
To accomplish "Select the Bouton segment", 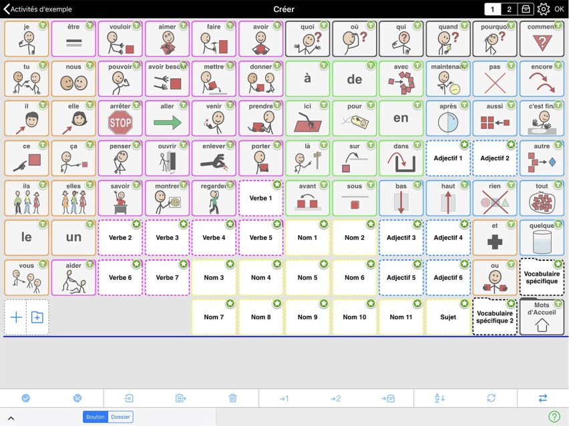I will (x=96, y=417).
